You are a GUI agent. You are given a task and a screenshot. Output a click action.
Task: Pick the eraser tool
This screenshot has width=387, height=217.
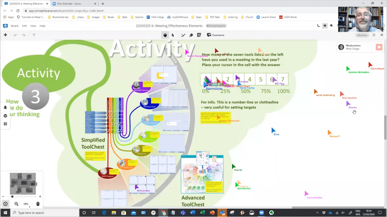coord(191,35)
